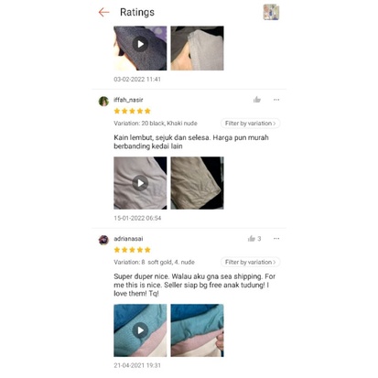378x378 pixels.
Task: Like iffah_nasir's review with thumbs-up
Action: tap(257, 100)
